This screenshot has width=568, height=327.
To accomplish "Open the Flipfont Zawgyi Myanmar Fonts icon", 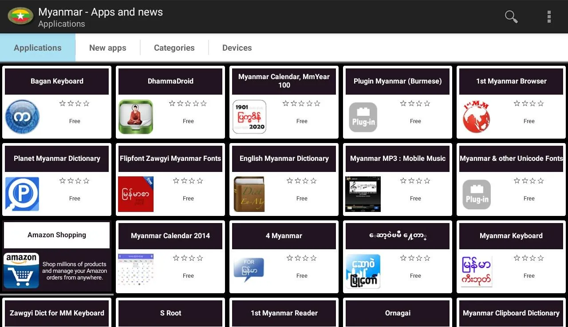I will [x=136, y=194].
